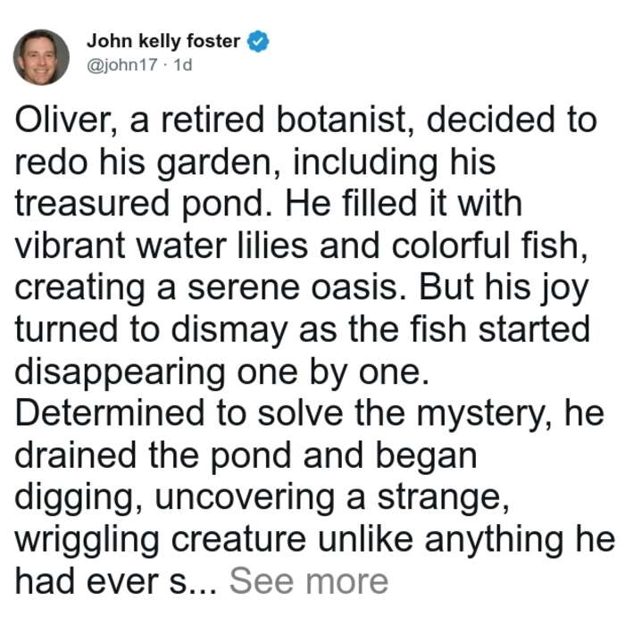Visit the @john17 handle link
This screenshot has width=625, height=625.
122,64
